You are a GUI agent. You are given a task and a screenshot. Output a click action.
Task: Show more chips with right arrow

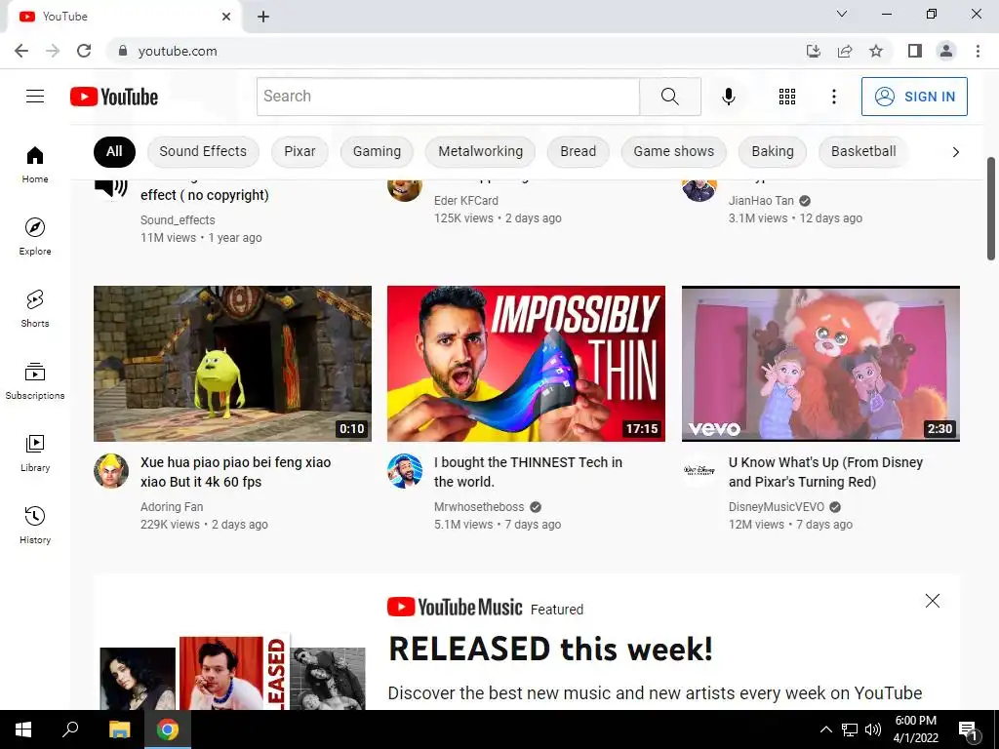coord(955,151)
